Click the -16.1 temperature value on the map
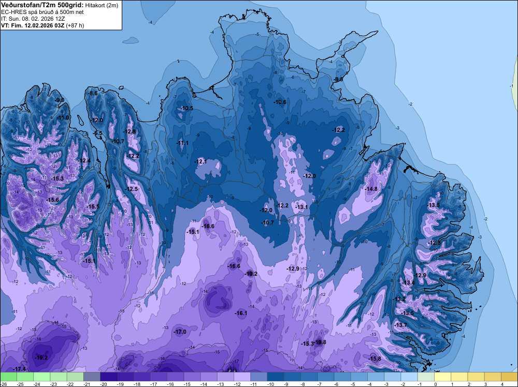This screenshot has height=387, width=518. [x=241, y=313]
